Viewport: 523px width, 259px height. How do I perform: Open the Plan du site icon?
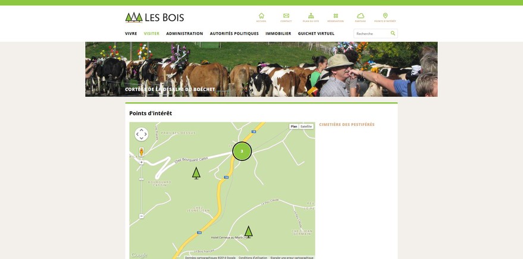[311, 17]
